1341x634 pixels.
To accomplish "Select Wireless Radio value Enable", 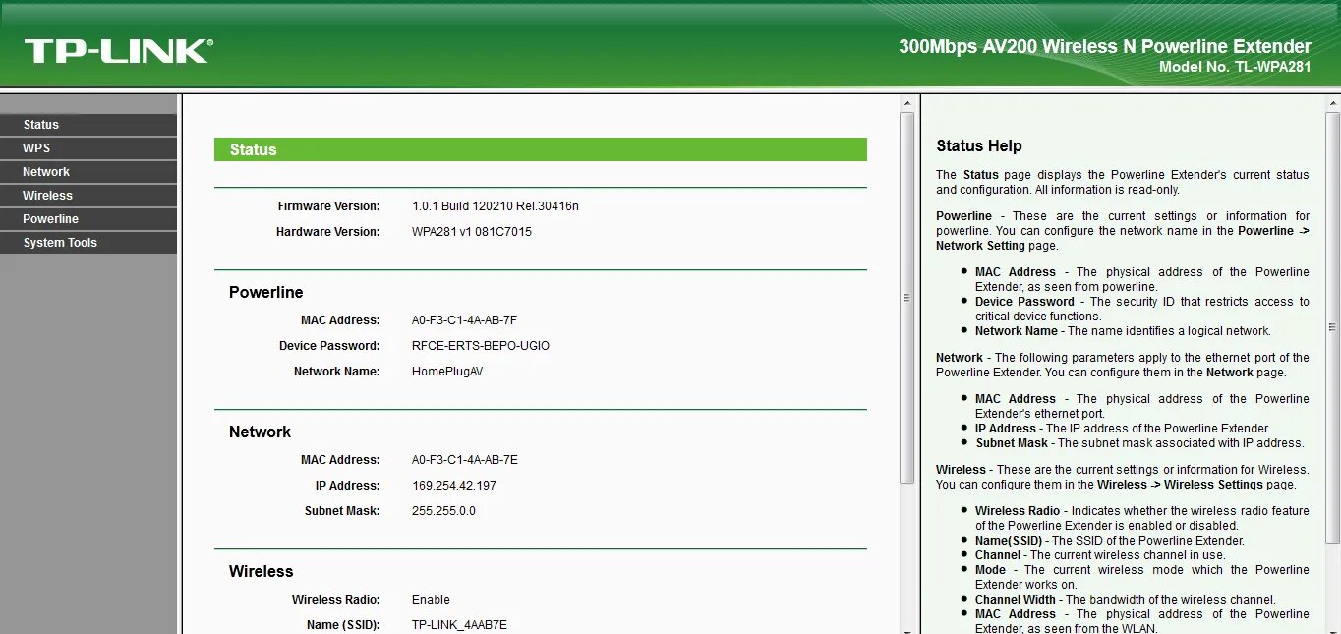I will (431, 600).
